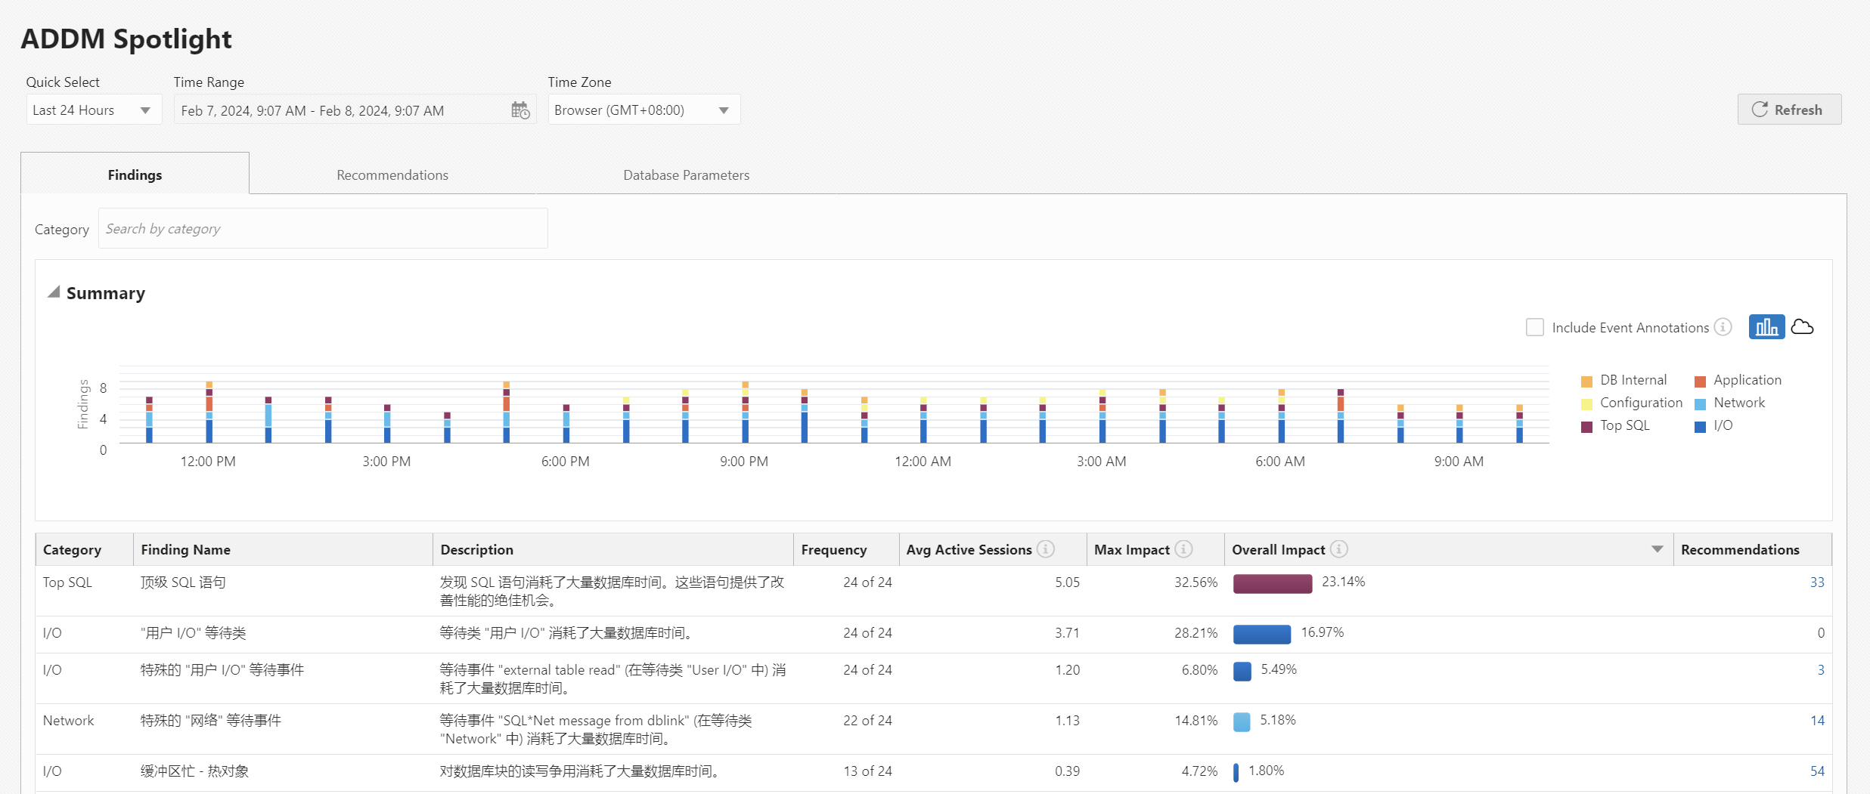
Task: Collapse the Summary section triangle
Action: tap(54, 292)
